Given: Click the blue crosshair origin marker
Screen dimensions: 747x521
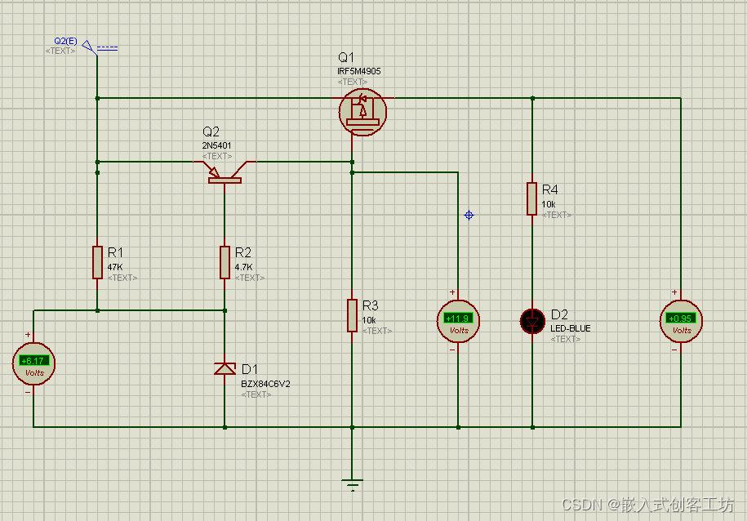Looking at the screenshot, I should (x=469, y=215).
